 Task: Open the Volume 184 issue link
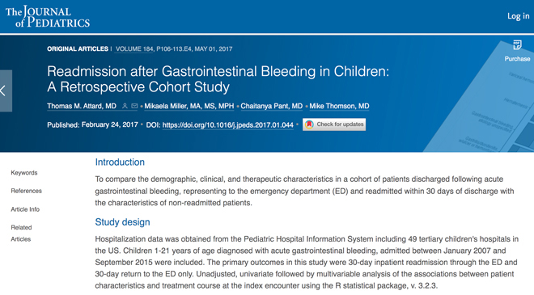[x=134, y=49]
